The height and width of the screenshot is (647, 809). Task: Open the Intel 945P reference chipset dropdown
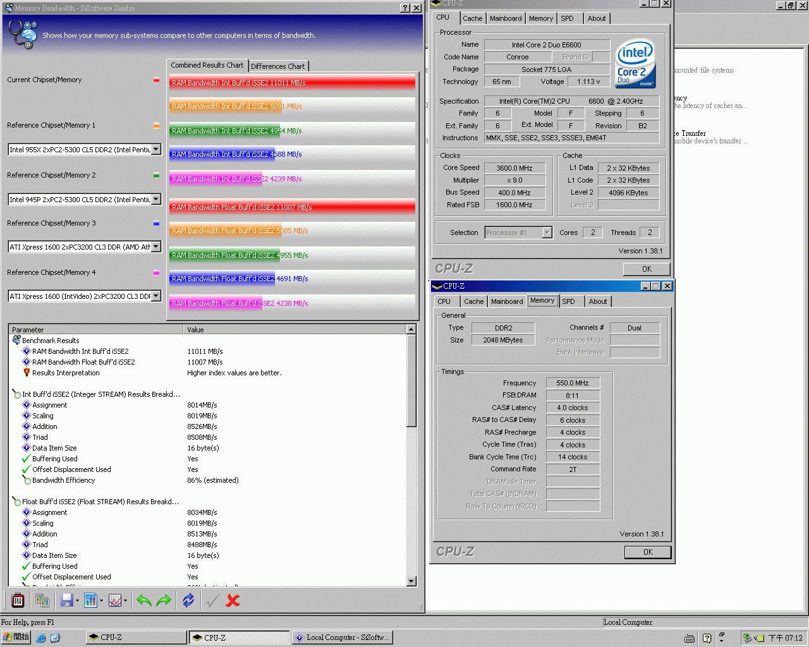click(x=156, y=200)
